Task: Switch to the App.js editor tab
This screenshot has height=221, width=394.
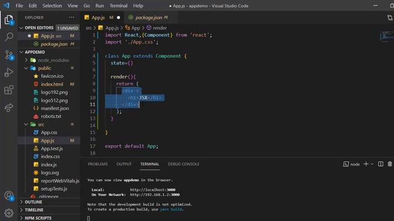Action: tap(103, 18)
